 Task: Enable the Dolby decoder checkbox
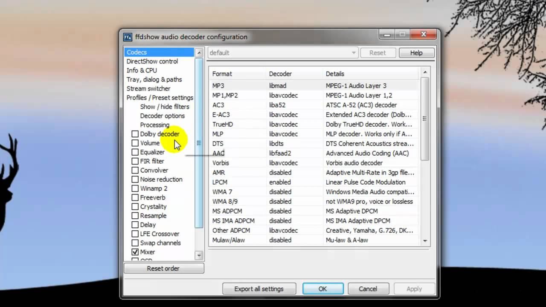(135, 134)
